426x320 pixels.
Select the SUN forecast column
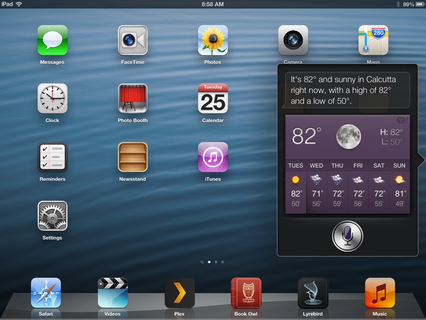click(x=399, y=186)
